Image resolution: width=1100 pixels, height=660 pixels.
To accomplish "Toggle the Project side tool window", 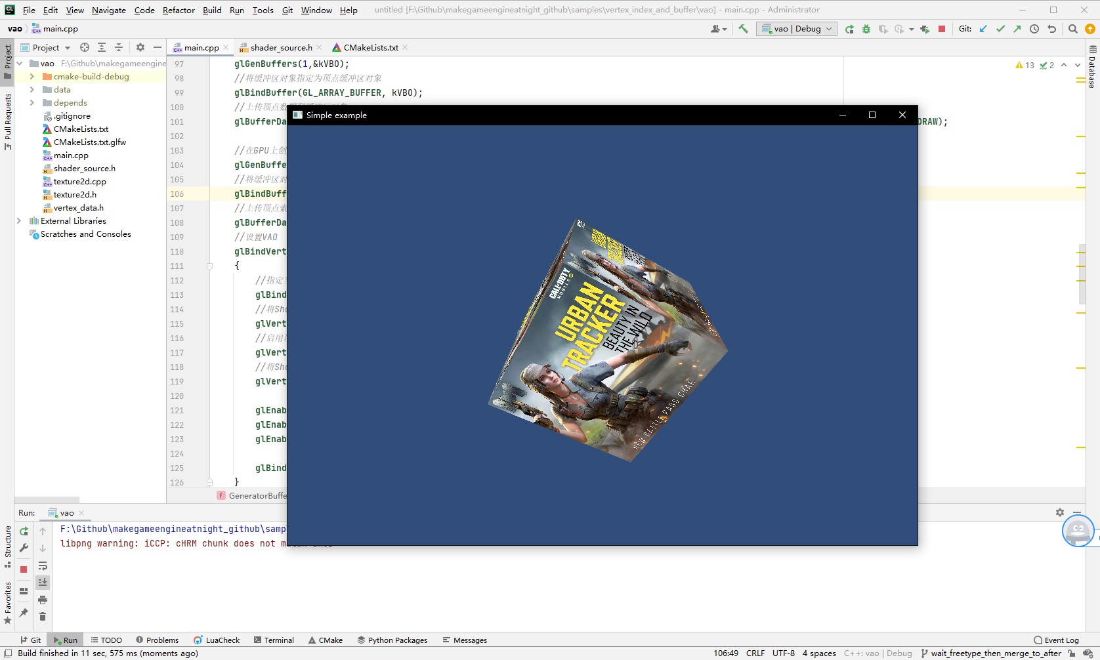I will [7, 61].
